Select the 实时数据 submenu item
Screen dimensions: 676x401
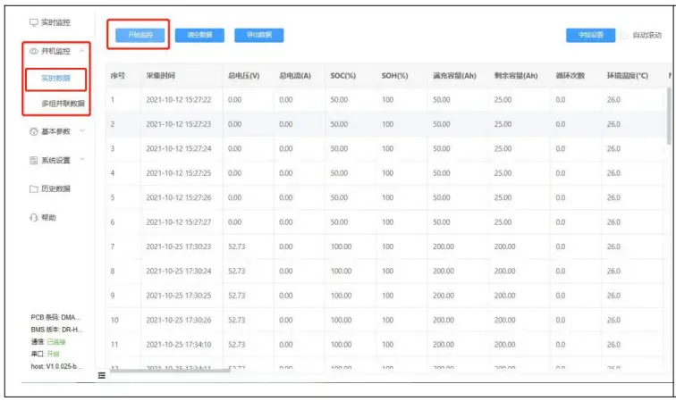pyautogui.click(x=55, y=79)
